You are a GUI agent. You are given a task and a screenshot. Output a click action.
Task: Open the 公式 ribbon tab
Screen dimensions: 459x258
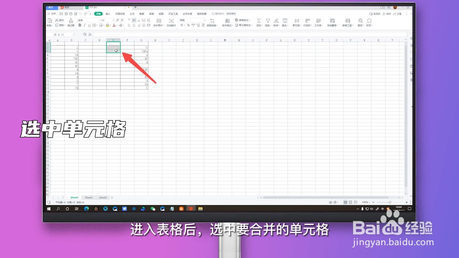tap(133, 13)
